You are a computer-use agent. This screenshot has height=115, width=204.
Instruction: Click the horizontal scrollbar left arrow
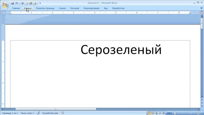pos(3,109)
